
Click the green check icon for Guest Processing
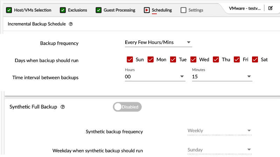[98, 10]
